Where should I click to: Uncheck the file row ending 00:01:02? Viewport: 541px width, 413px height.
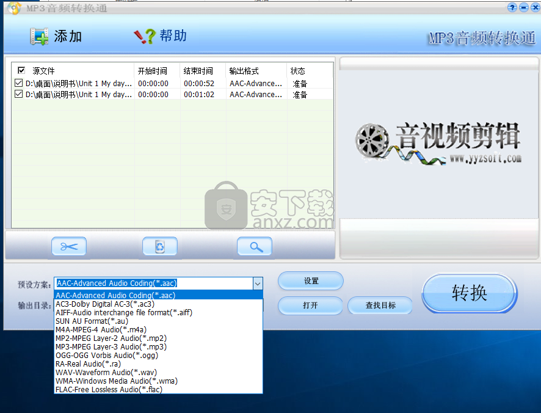click(x=19, y=94)
